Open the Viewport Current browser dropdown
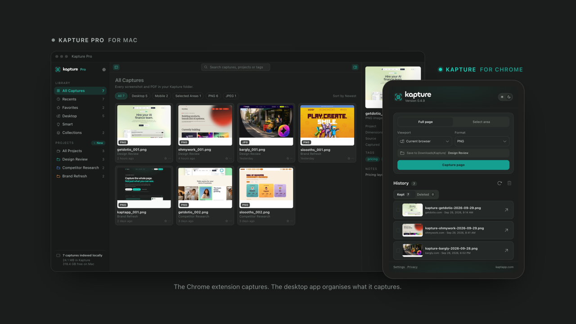 424,141
